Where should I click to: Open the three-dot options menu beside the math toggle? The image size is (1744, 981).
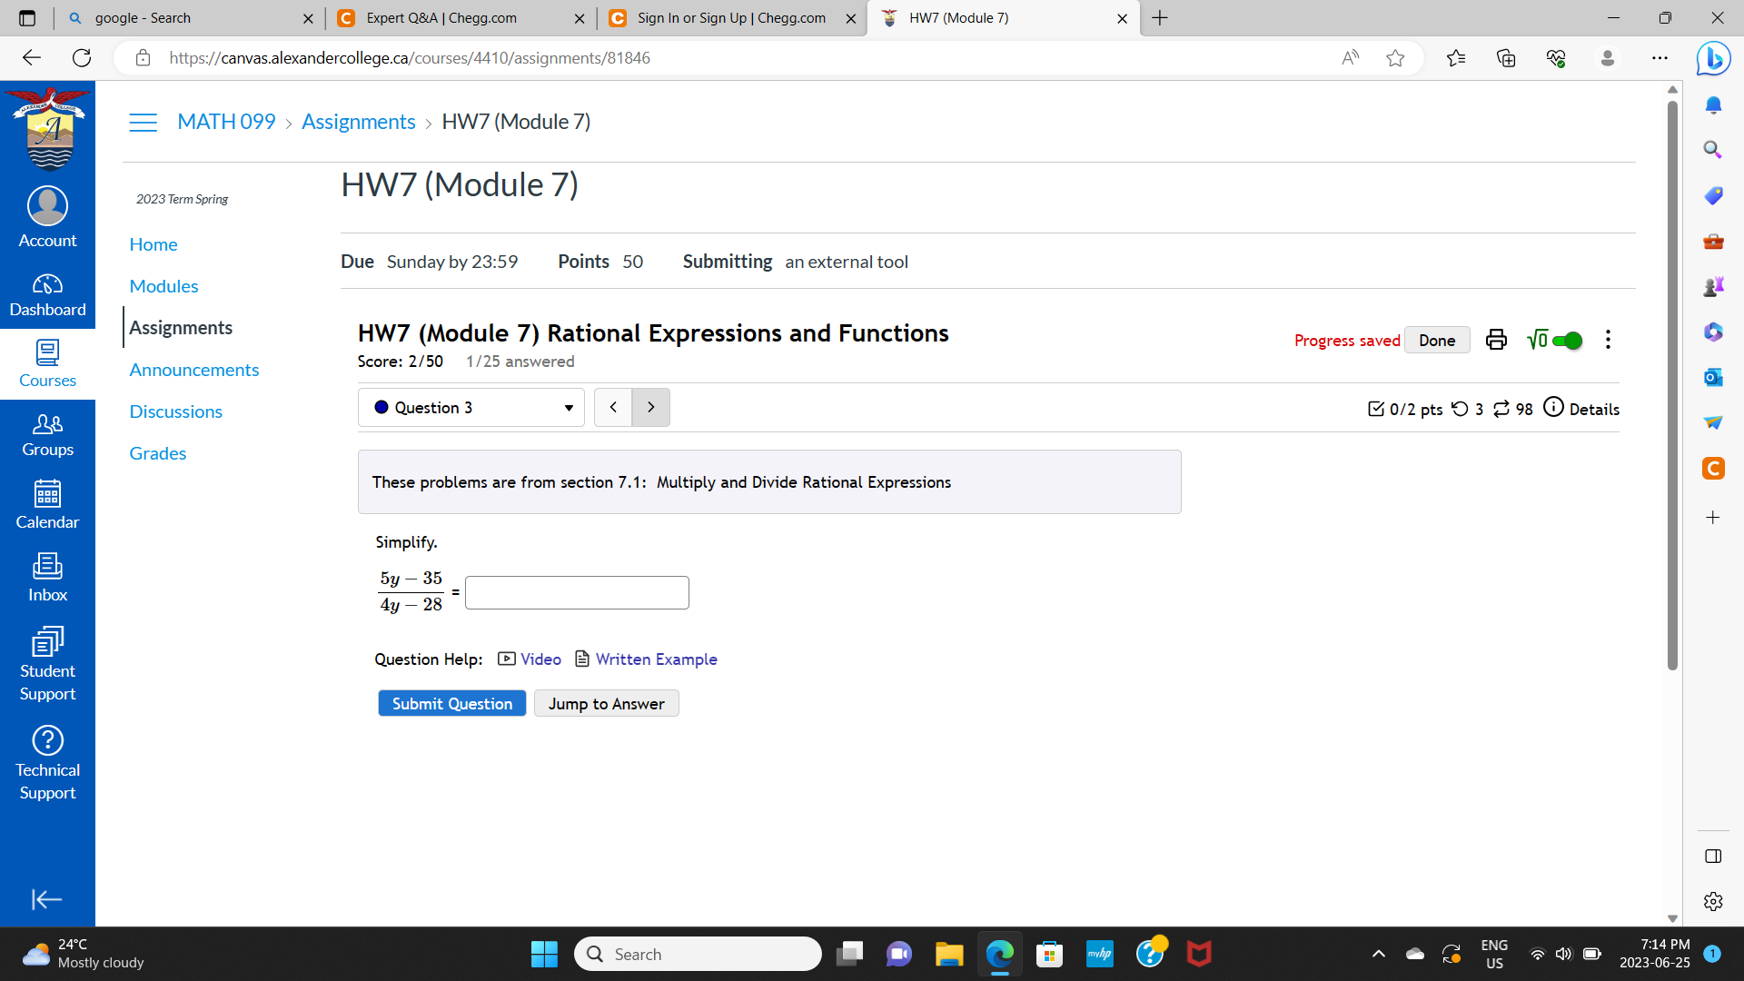[x=1608, y=340]
